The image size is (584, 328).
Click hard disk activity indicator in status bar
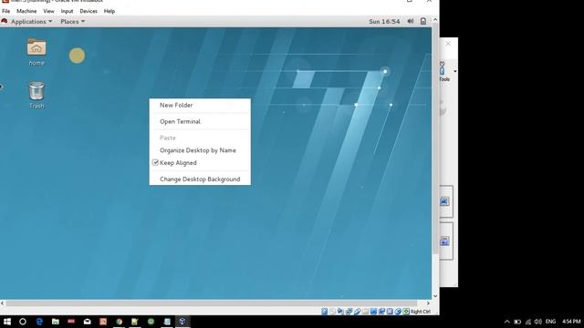(x=325, y=312)
